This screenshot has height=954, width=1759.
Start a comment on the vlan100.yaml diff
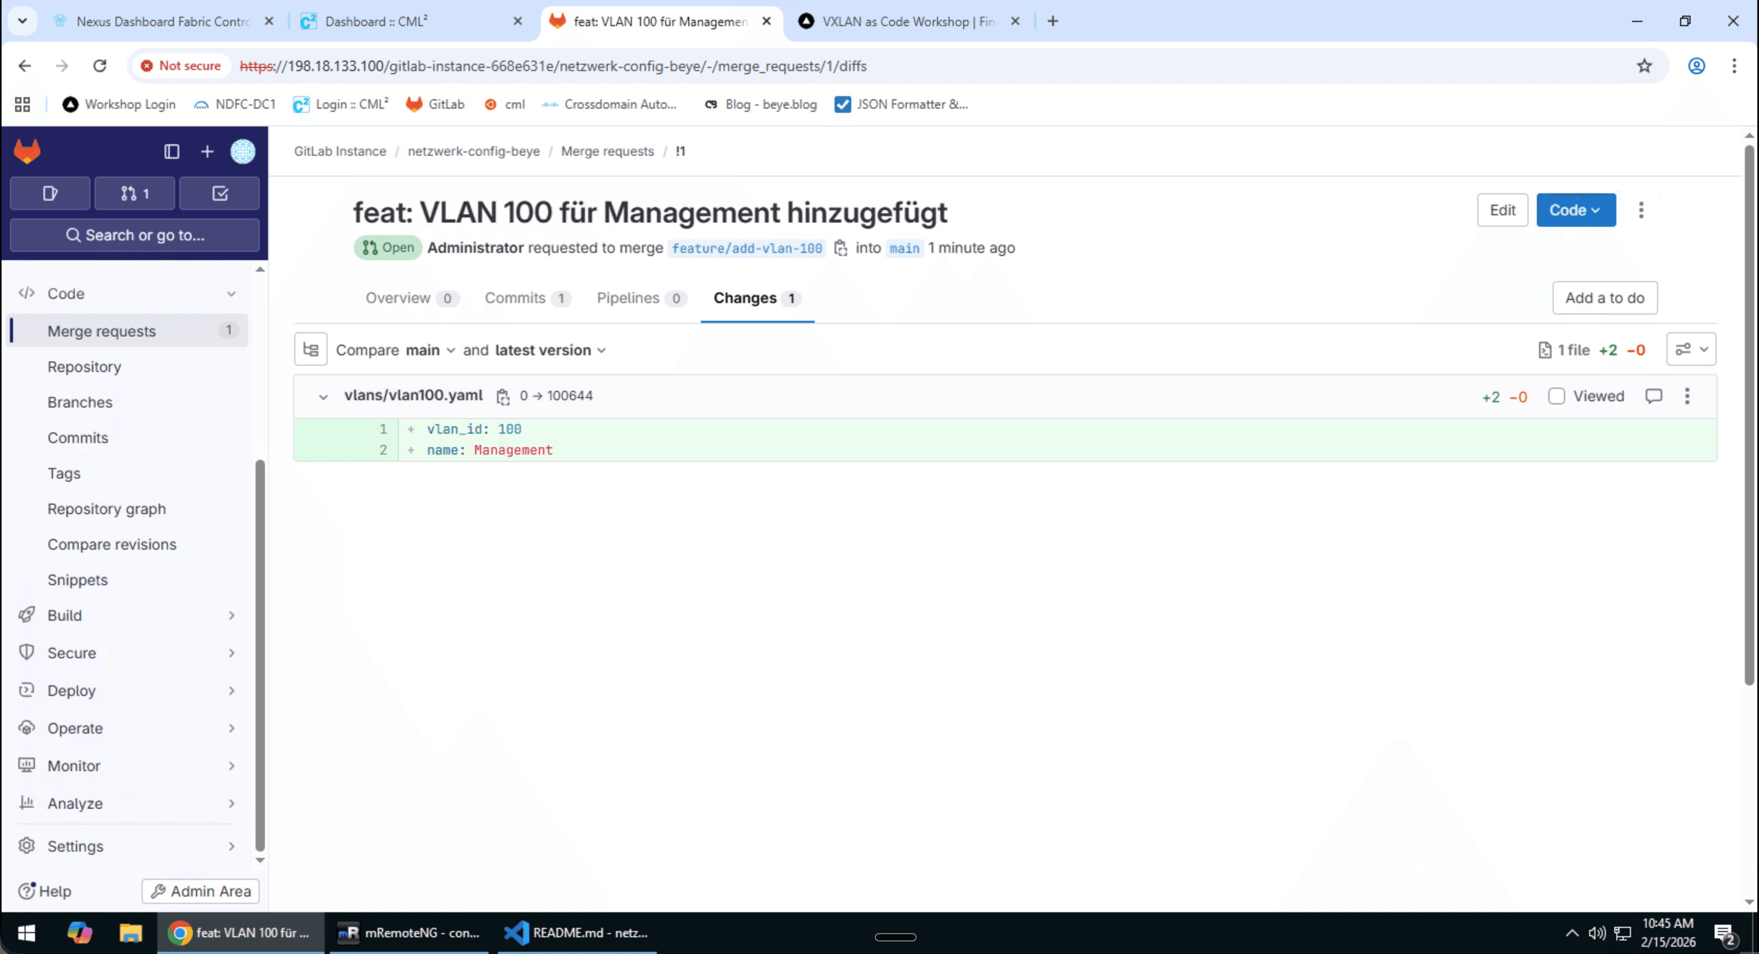point(1654,396)
